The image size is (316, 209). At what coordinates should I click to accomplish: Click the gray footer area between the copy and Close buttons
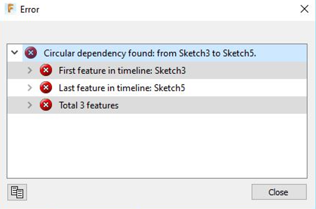pos(138,192)
